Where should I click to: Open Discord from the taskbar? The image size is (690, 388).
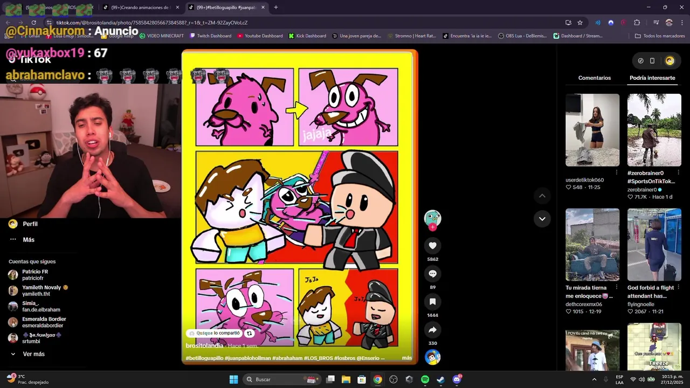pyautogui.click(x=457, y=379)
